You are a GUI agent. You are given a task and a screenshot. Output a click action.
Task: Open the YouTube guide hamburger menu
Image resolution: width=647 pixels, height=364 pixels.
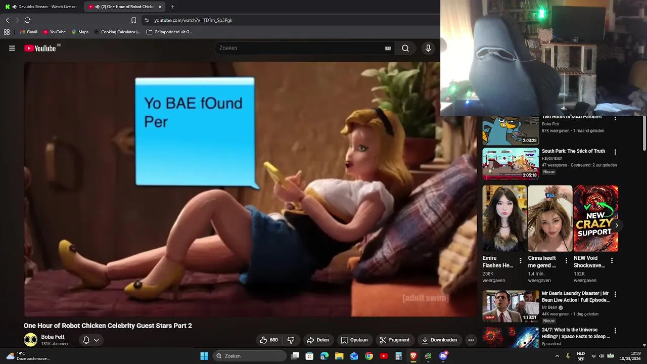point(12,48)
